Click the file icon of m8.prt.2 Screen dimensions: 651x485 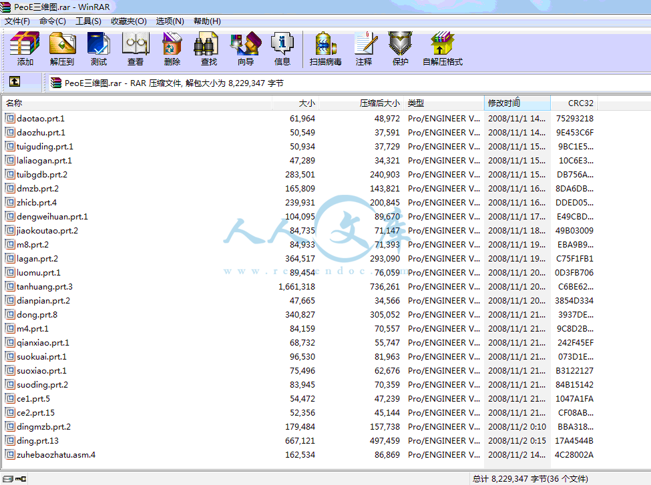[10, 244]
